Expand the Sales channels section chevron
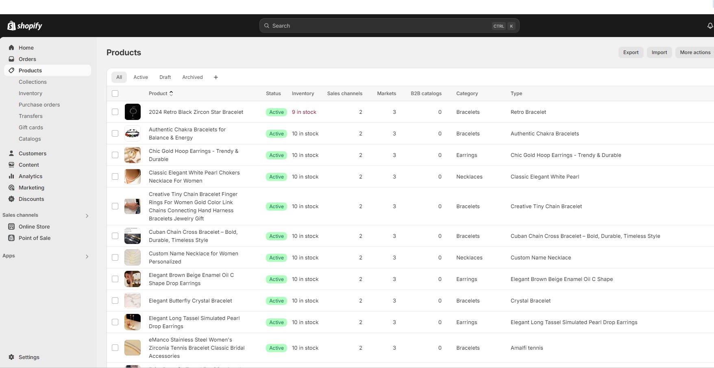Viewport: 714px width, 368px height. pyautogui.click(x=87, y=216)
